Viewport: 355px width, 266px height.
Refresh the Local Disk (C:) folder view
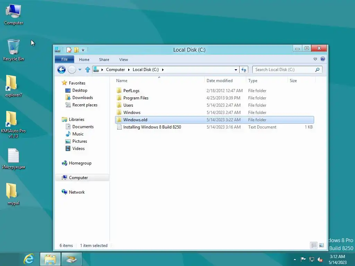coord(244,70)
